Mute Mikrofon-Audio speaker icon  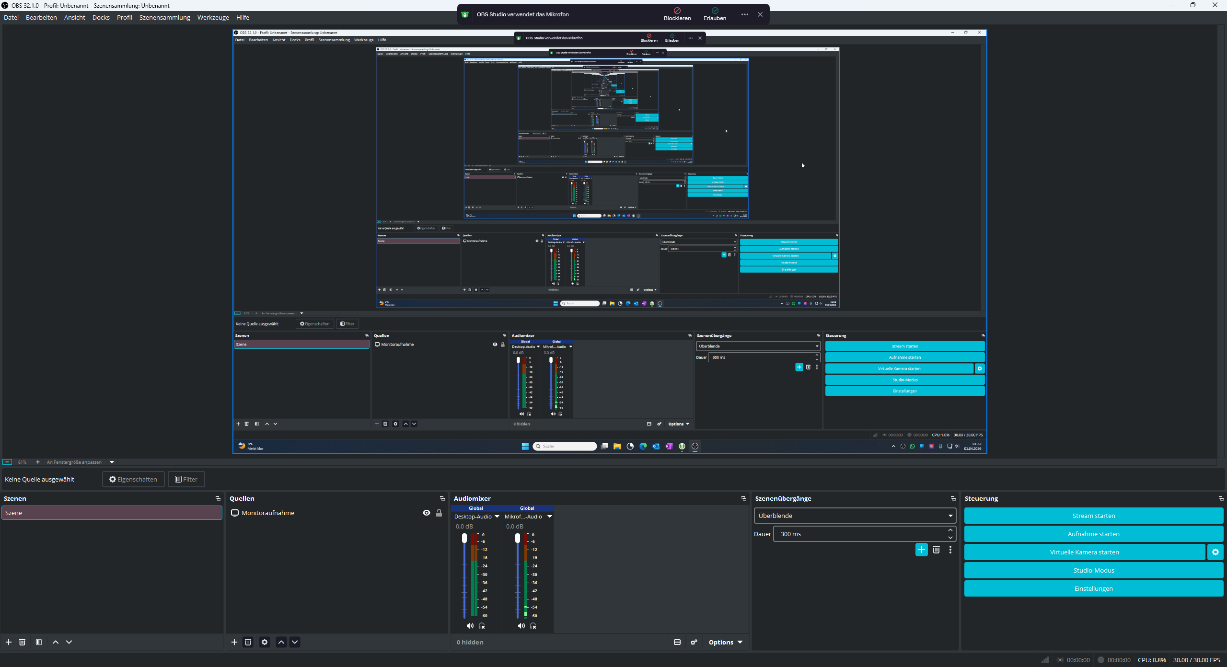point(521,626)
